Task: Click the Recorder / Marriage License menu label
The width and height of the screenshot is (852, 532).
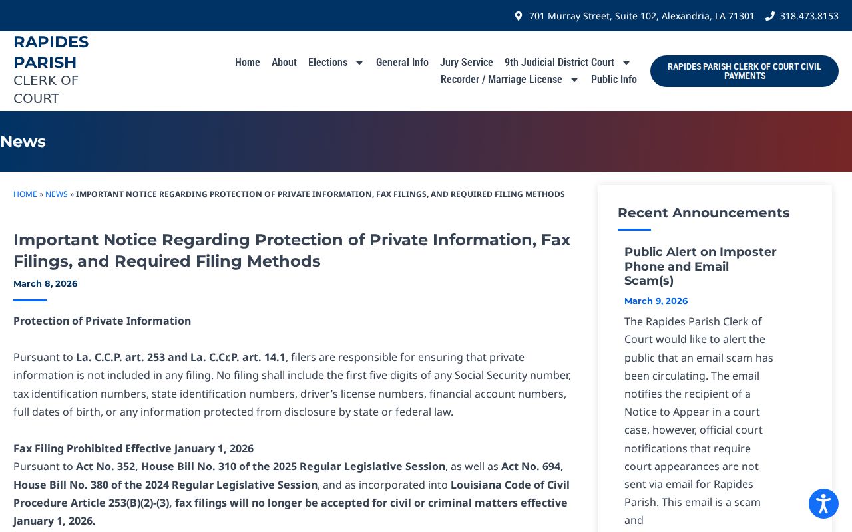Action: [x=501, y=80]
